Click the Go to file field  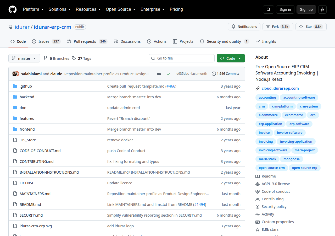[x=182, y=58]
